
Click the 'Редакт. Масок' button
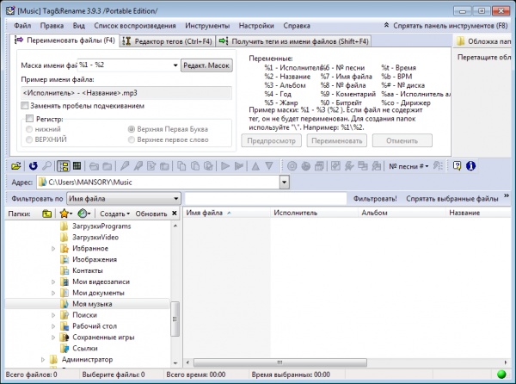click(207, 65)
